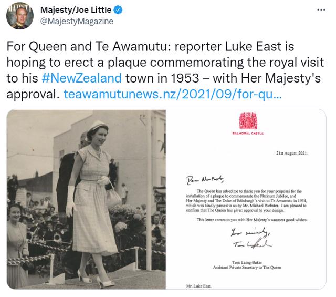
Task: Click the handwritten Dear Mr East salutation
Action: 205,180
